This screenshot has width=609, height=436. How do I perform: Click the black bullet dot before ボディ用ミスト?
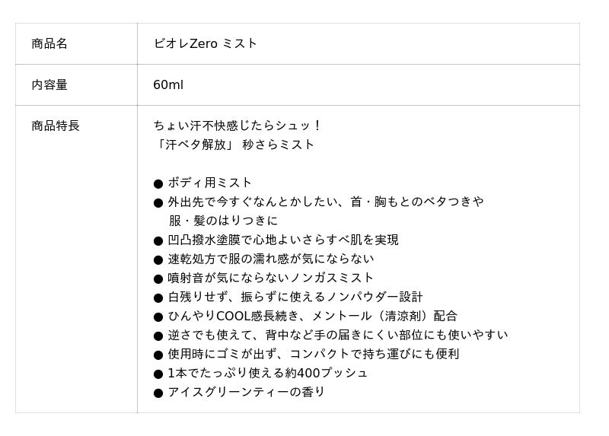[x=158, y=183]
